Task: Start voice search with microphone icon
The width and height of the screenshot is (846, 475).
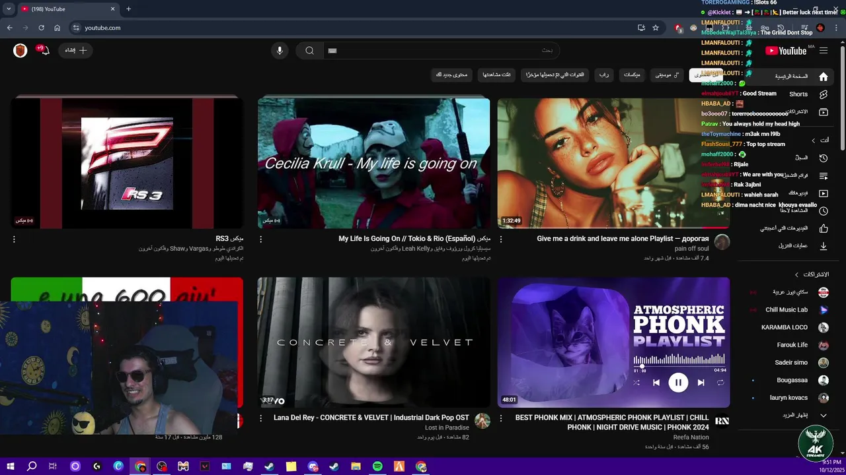Action: (x=280, y=51)
